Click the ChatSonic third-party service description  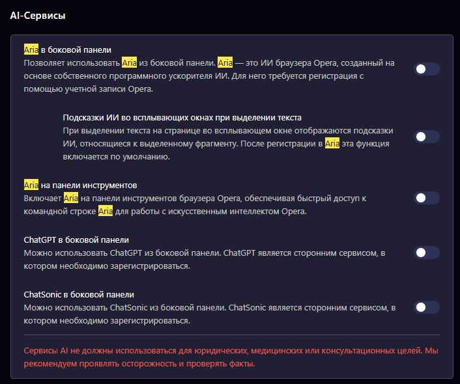(208, 314)
